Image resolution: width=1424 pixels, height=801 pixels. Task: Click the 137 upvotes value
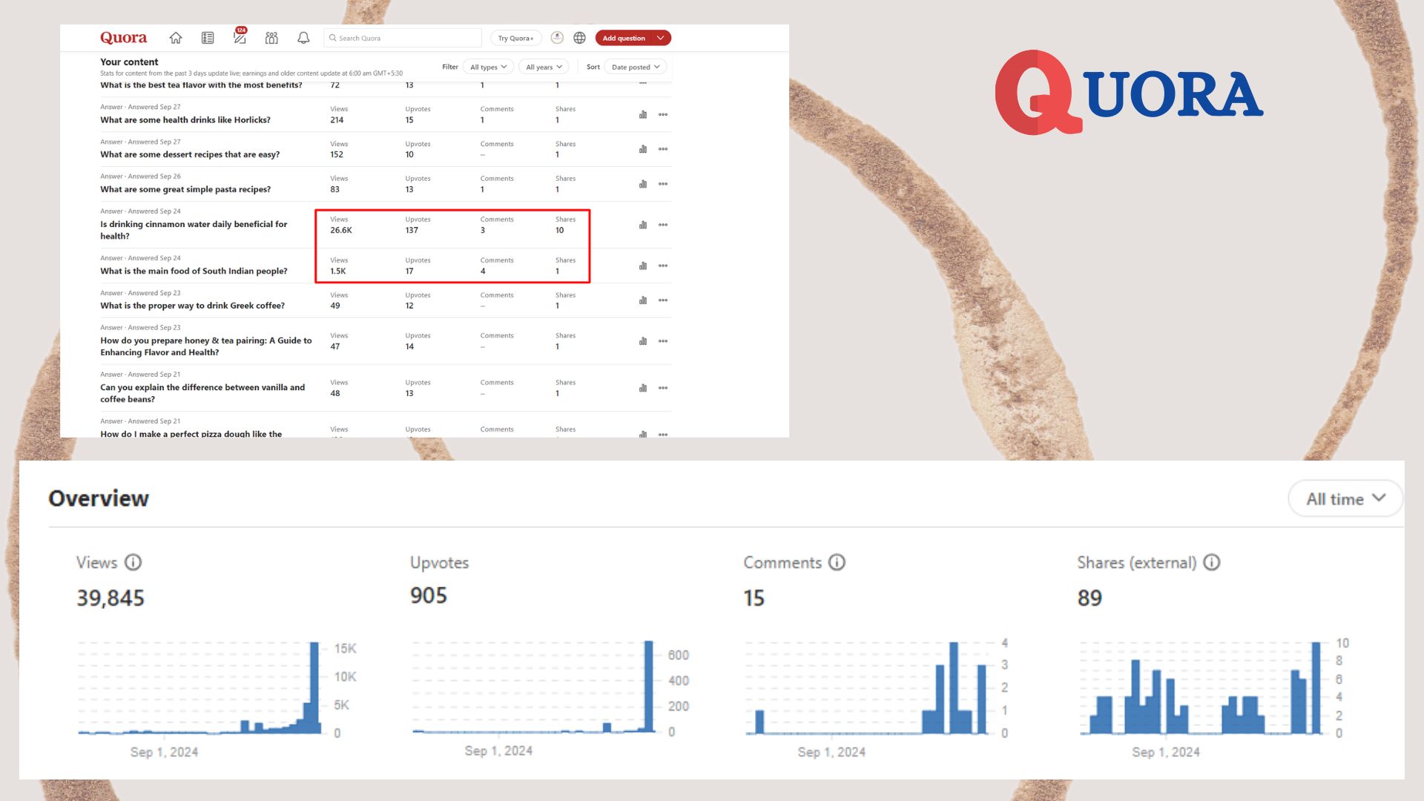pos(412,231)
